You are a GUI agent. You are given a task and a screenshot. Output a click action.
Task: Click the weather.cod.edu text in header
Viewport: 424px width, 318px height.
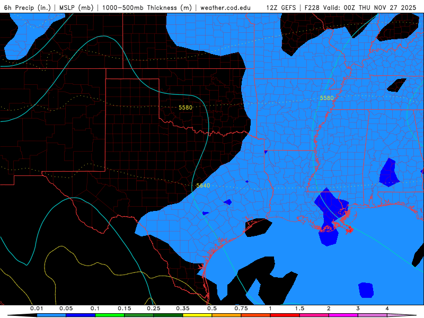point(226,8)
